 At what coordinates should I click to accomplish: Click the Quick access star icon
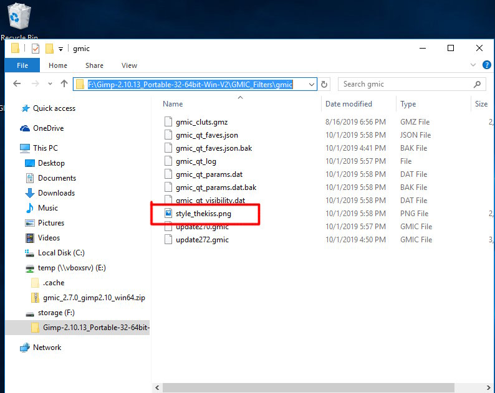25,108
